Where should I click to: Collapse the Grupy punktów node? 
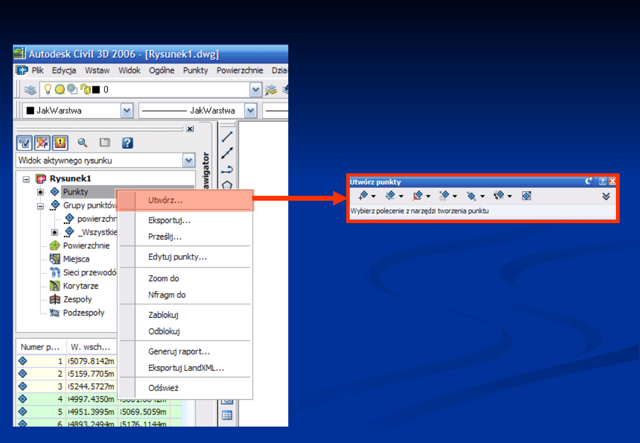(40, 206)
